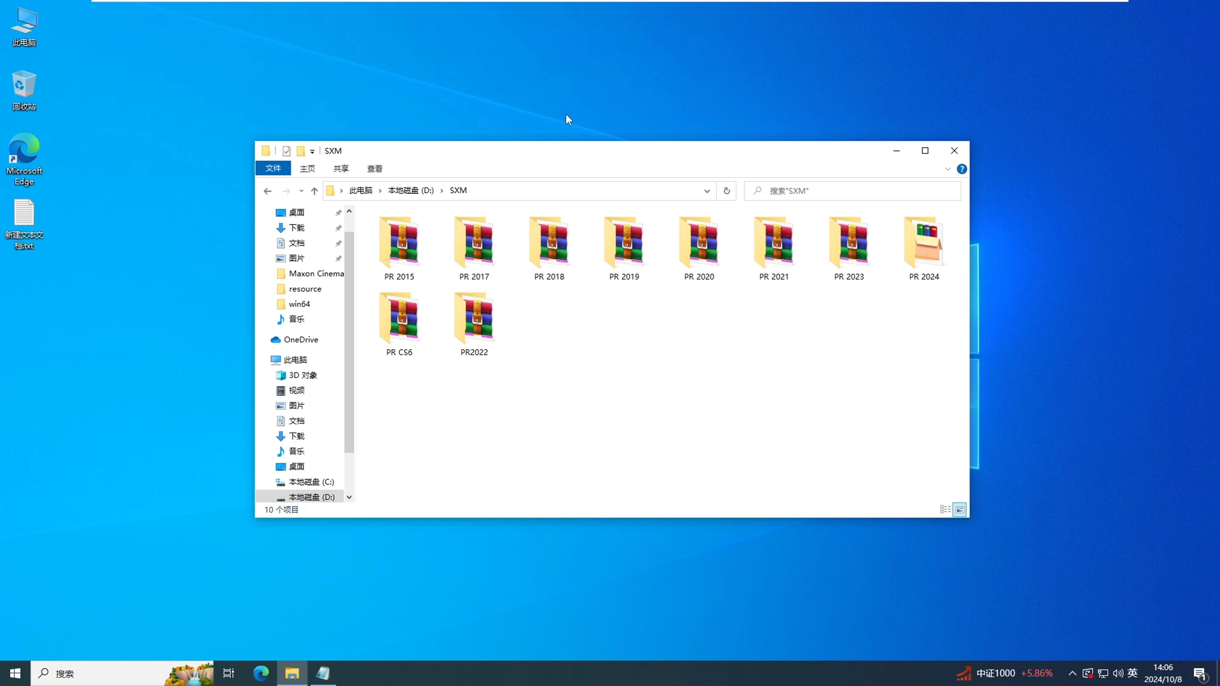This screenshot has height=686, width=1220.
Task: Select the PR 2020 archive icon
Action: pos(699,243)
